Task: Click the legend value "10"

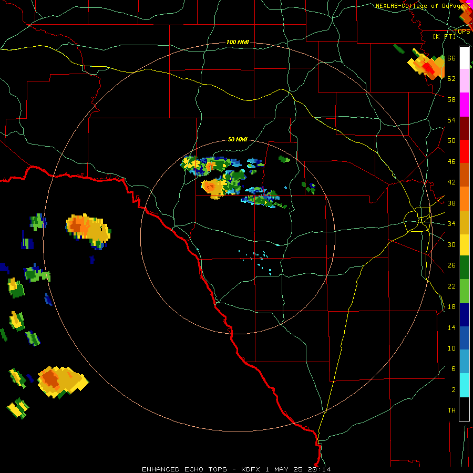Action: (451, 348)
